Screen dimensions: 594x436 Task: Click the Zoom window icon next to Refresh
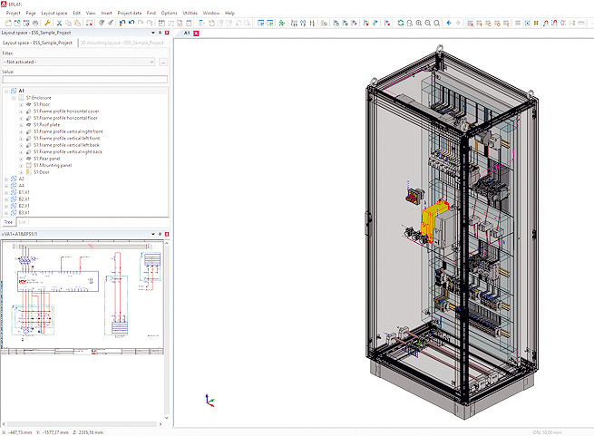click(410, 23)
